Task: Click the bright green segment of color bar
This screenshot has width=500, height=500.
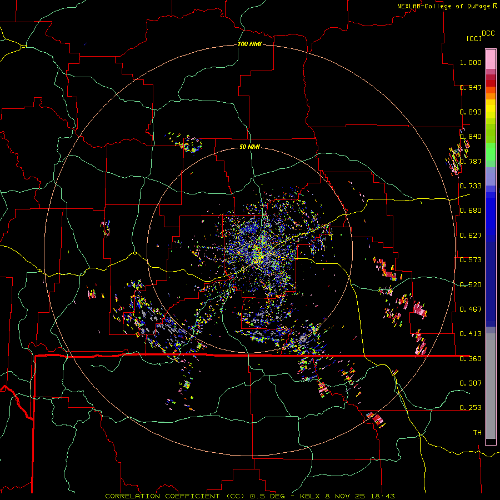Action: 491,152
